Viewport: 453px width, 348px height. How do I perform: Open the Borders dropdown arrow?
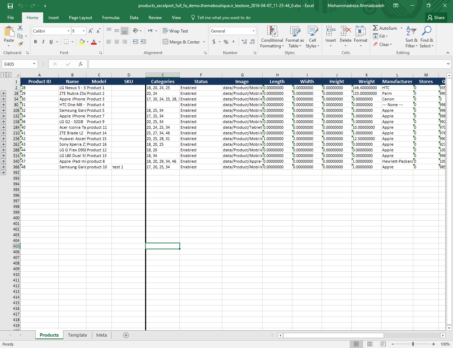coord(72,42)
